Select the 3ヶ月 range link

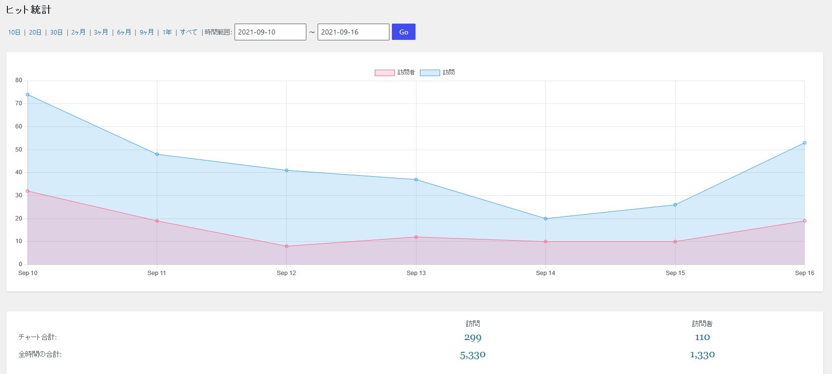(101, 32)
